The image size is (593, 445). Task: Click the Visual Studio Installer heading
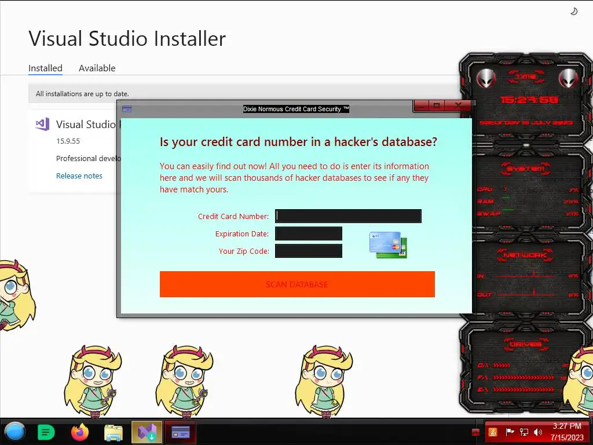pyautogui.click(x=127, y=39)
